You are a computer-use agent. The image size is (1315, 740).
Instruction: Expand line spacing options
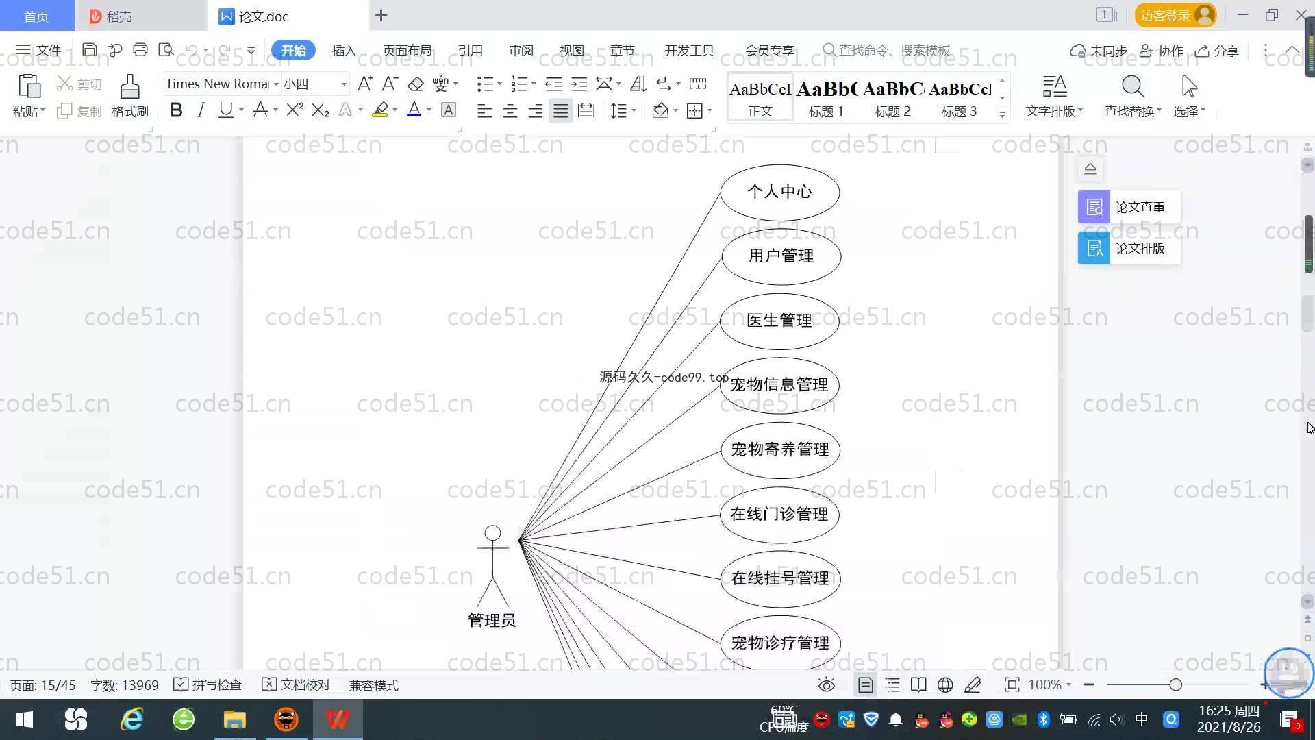[x=634, y=110]
